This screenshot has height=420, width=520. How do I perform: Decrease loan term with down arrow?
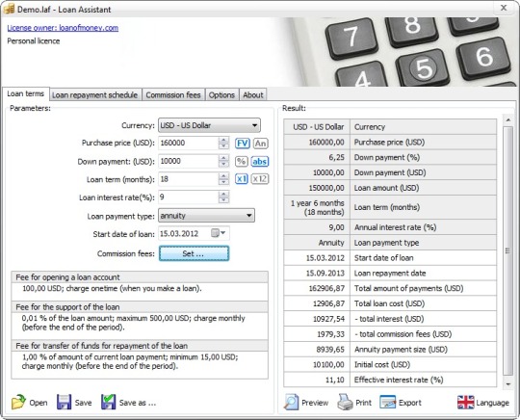click(223, 182)
